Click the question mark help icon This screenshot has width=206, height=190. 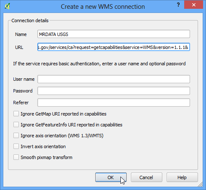point(178,5)
